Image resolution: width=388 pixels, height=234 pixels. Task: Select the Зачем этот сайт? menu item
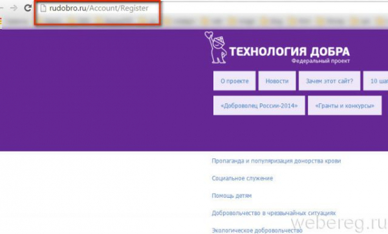point(329,81)
